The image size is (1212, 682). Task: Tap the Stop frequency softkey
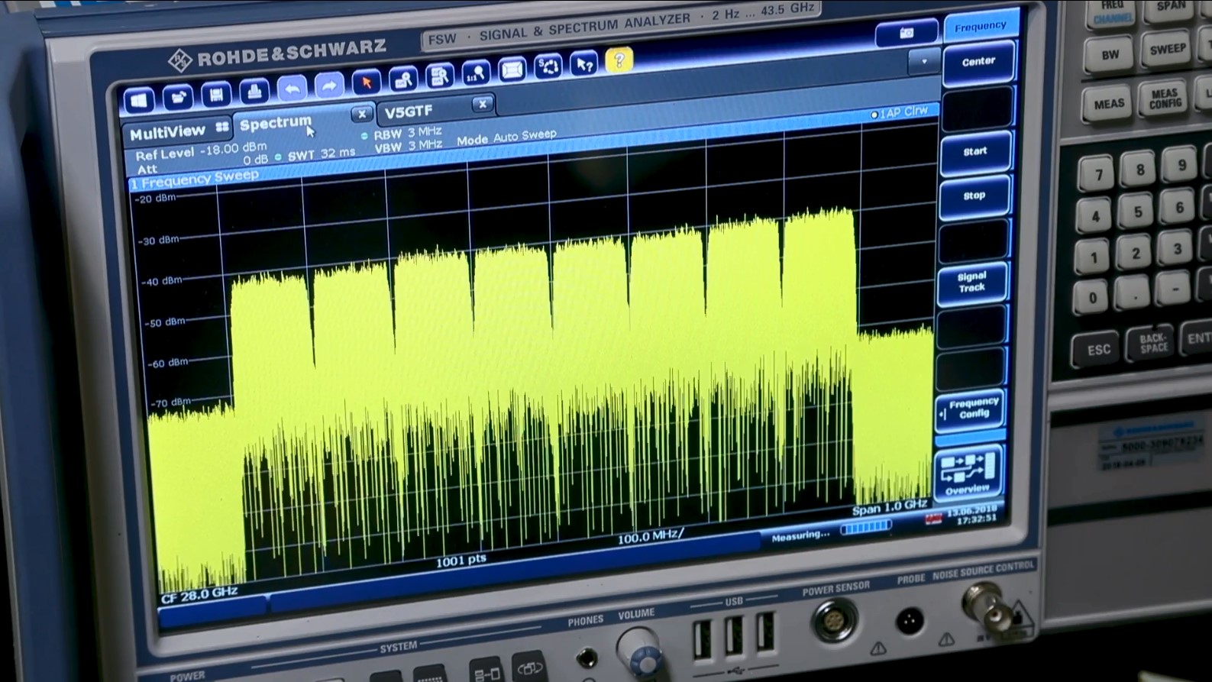click(x=974, y=196)
